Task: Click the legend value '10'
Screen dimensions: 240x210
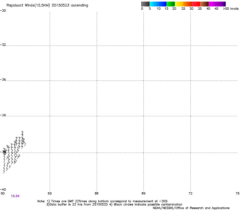Action: pos(159,9)
